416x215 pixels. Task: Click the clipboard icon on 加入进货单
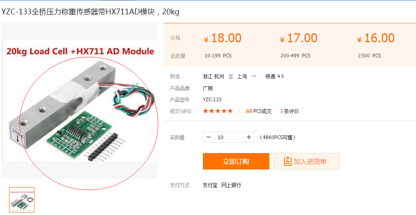[x=287, y=161]
